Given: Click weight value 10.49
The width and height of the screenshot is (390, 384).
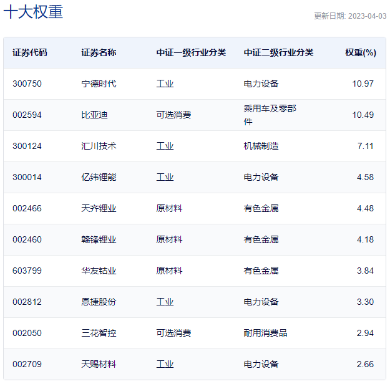Looking at the screenshot, I should click(363, 115).
